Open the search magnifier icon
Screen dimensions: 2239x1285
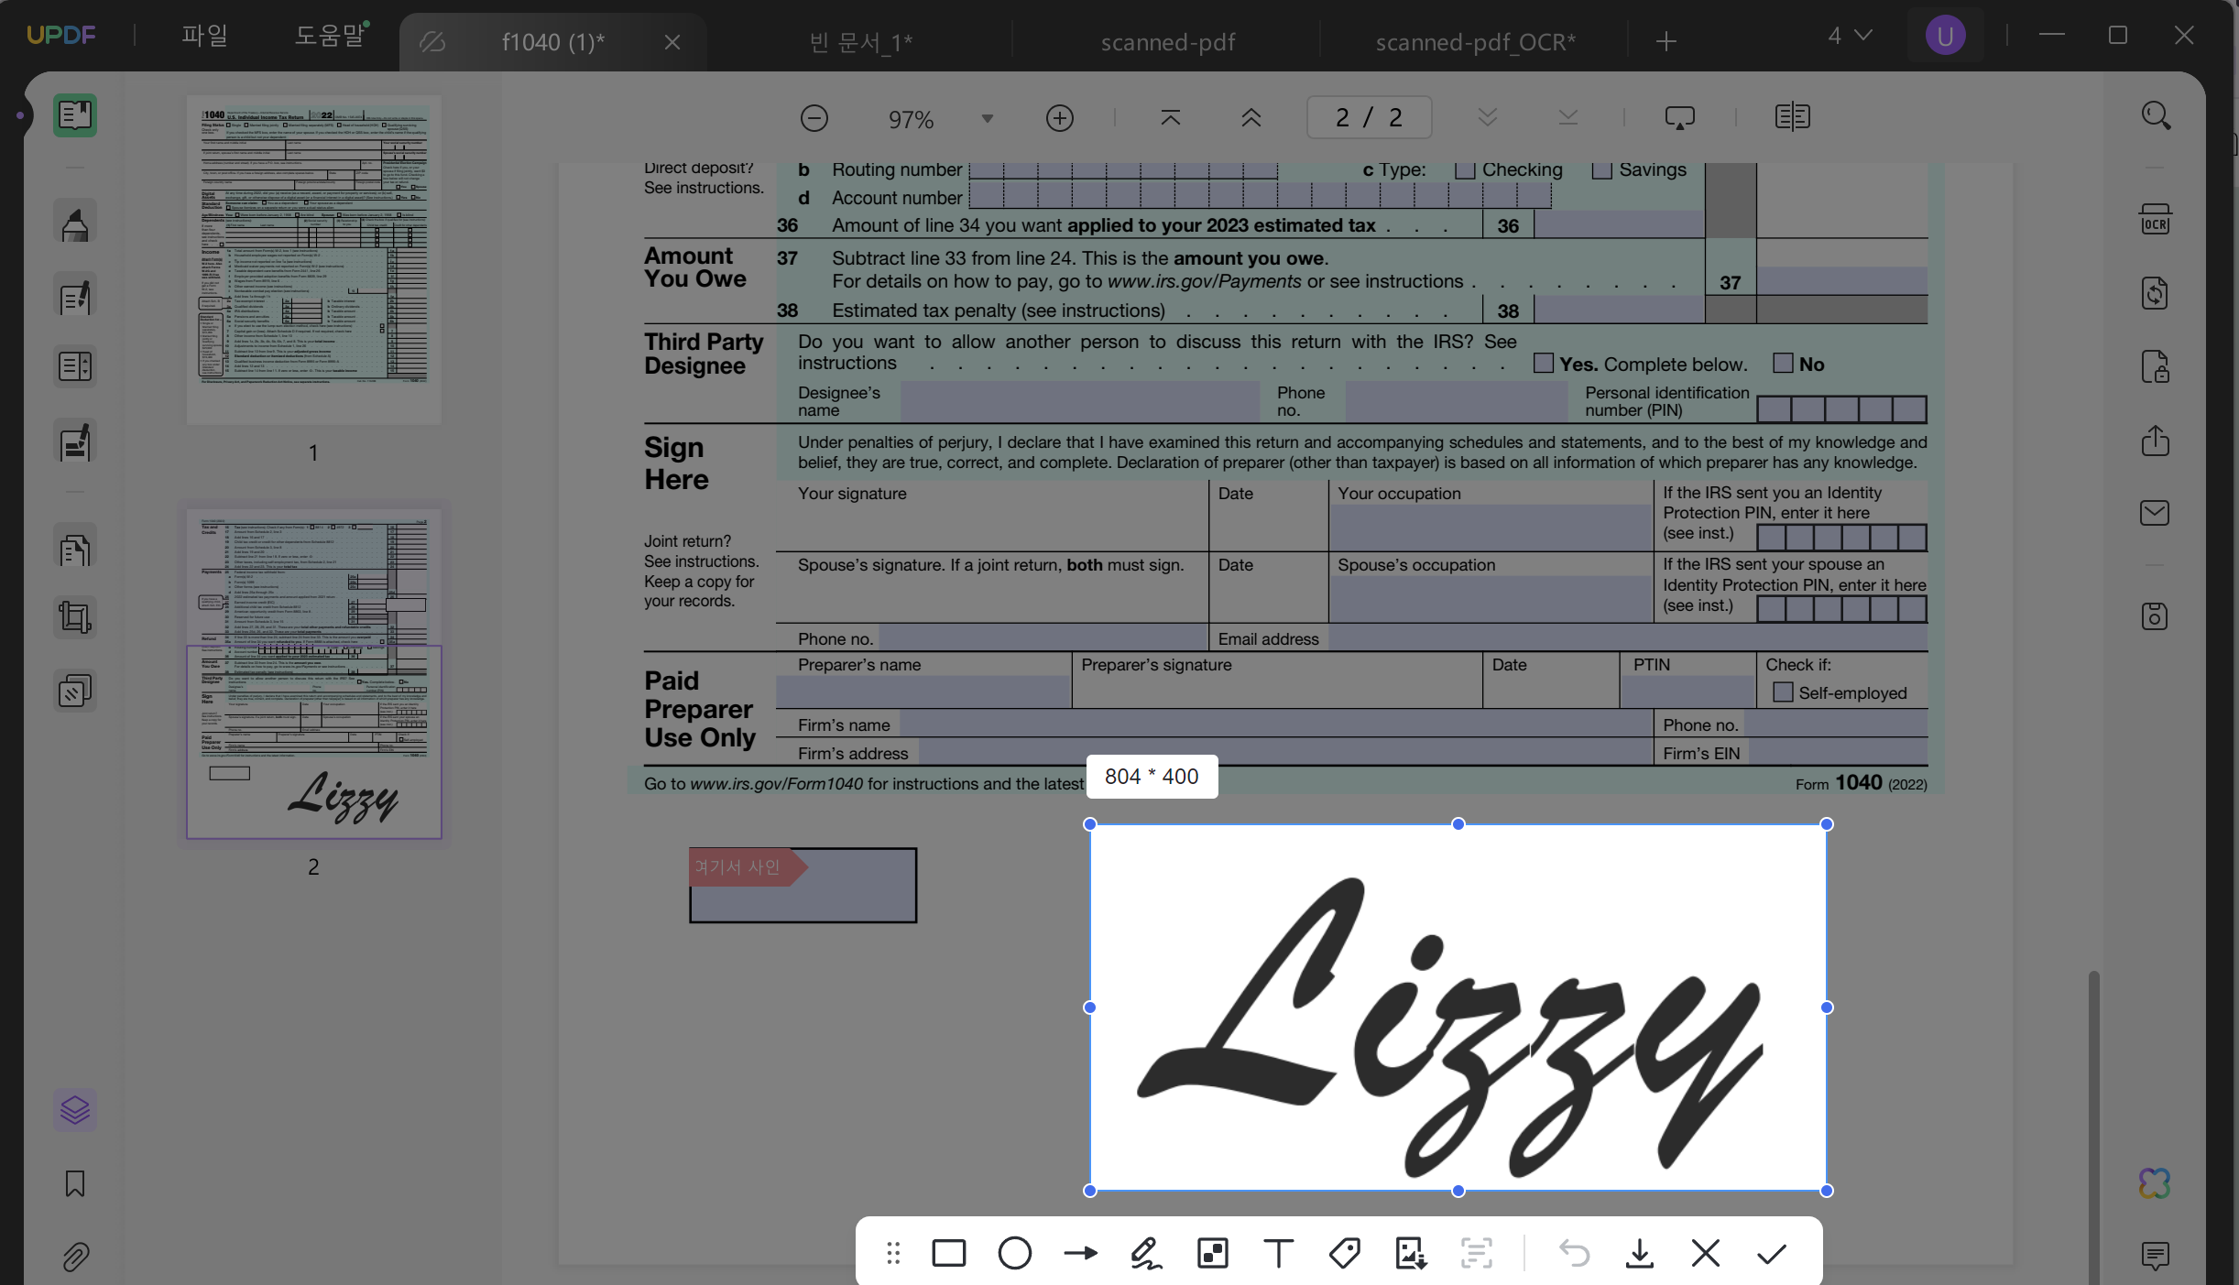(2156, 116)
